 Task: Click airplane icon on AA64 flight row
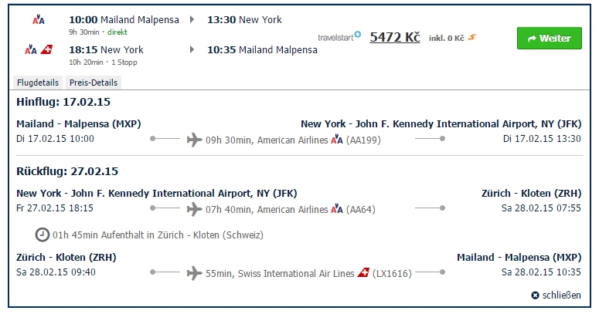[x=195, y=209]
